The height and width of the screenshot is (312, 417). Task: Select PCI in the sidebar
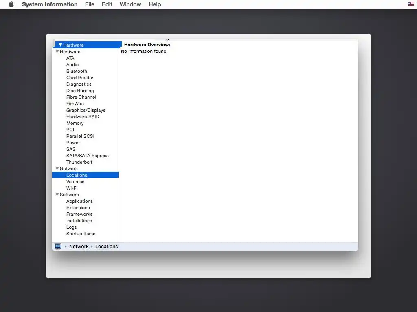click(70, 130)
